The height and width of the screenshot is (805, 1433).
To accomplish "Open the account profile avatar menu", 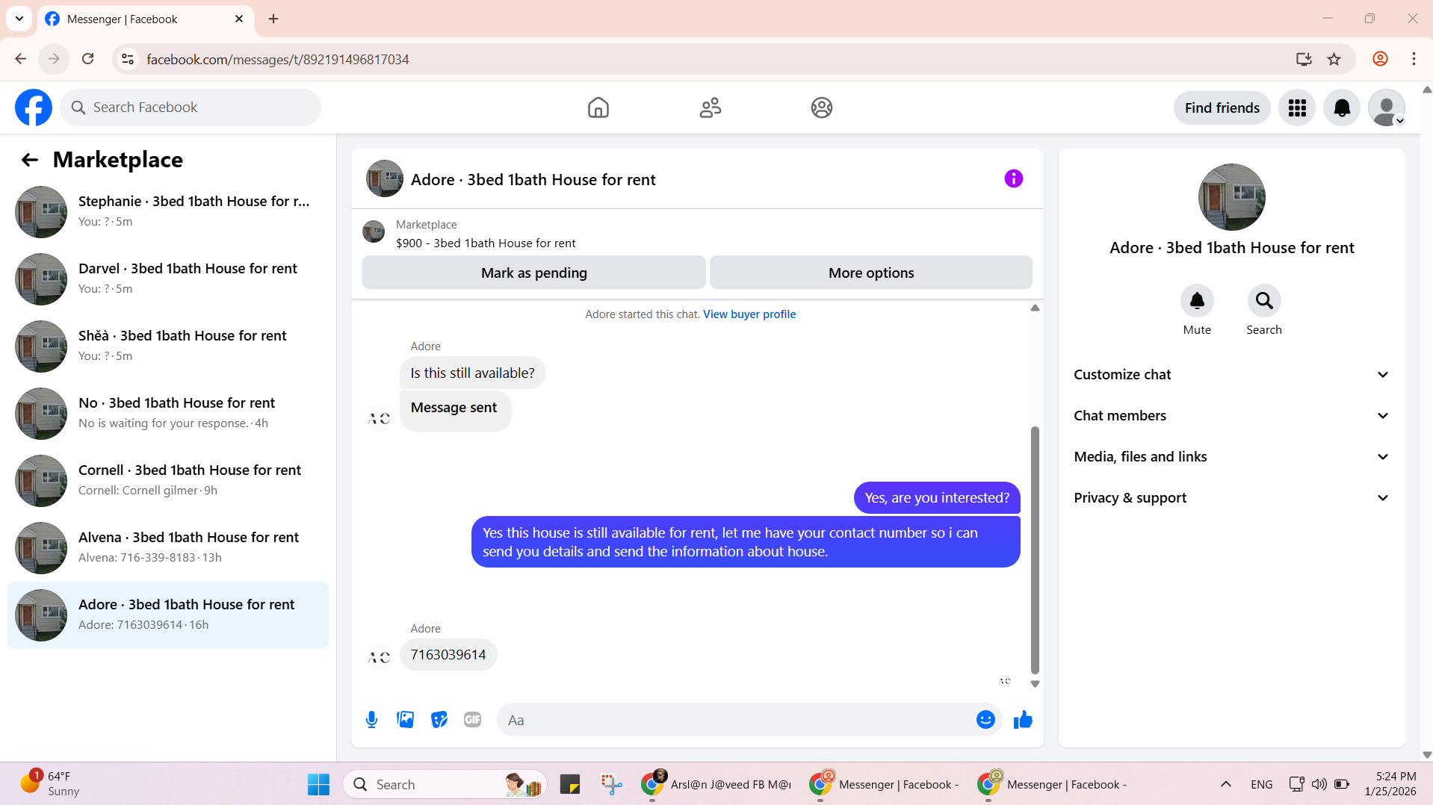I will (1387, 108).
